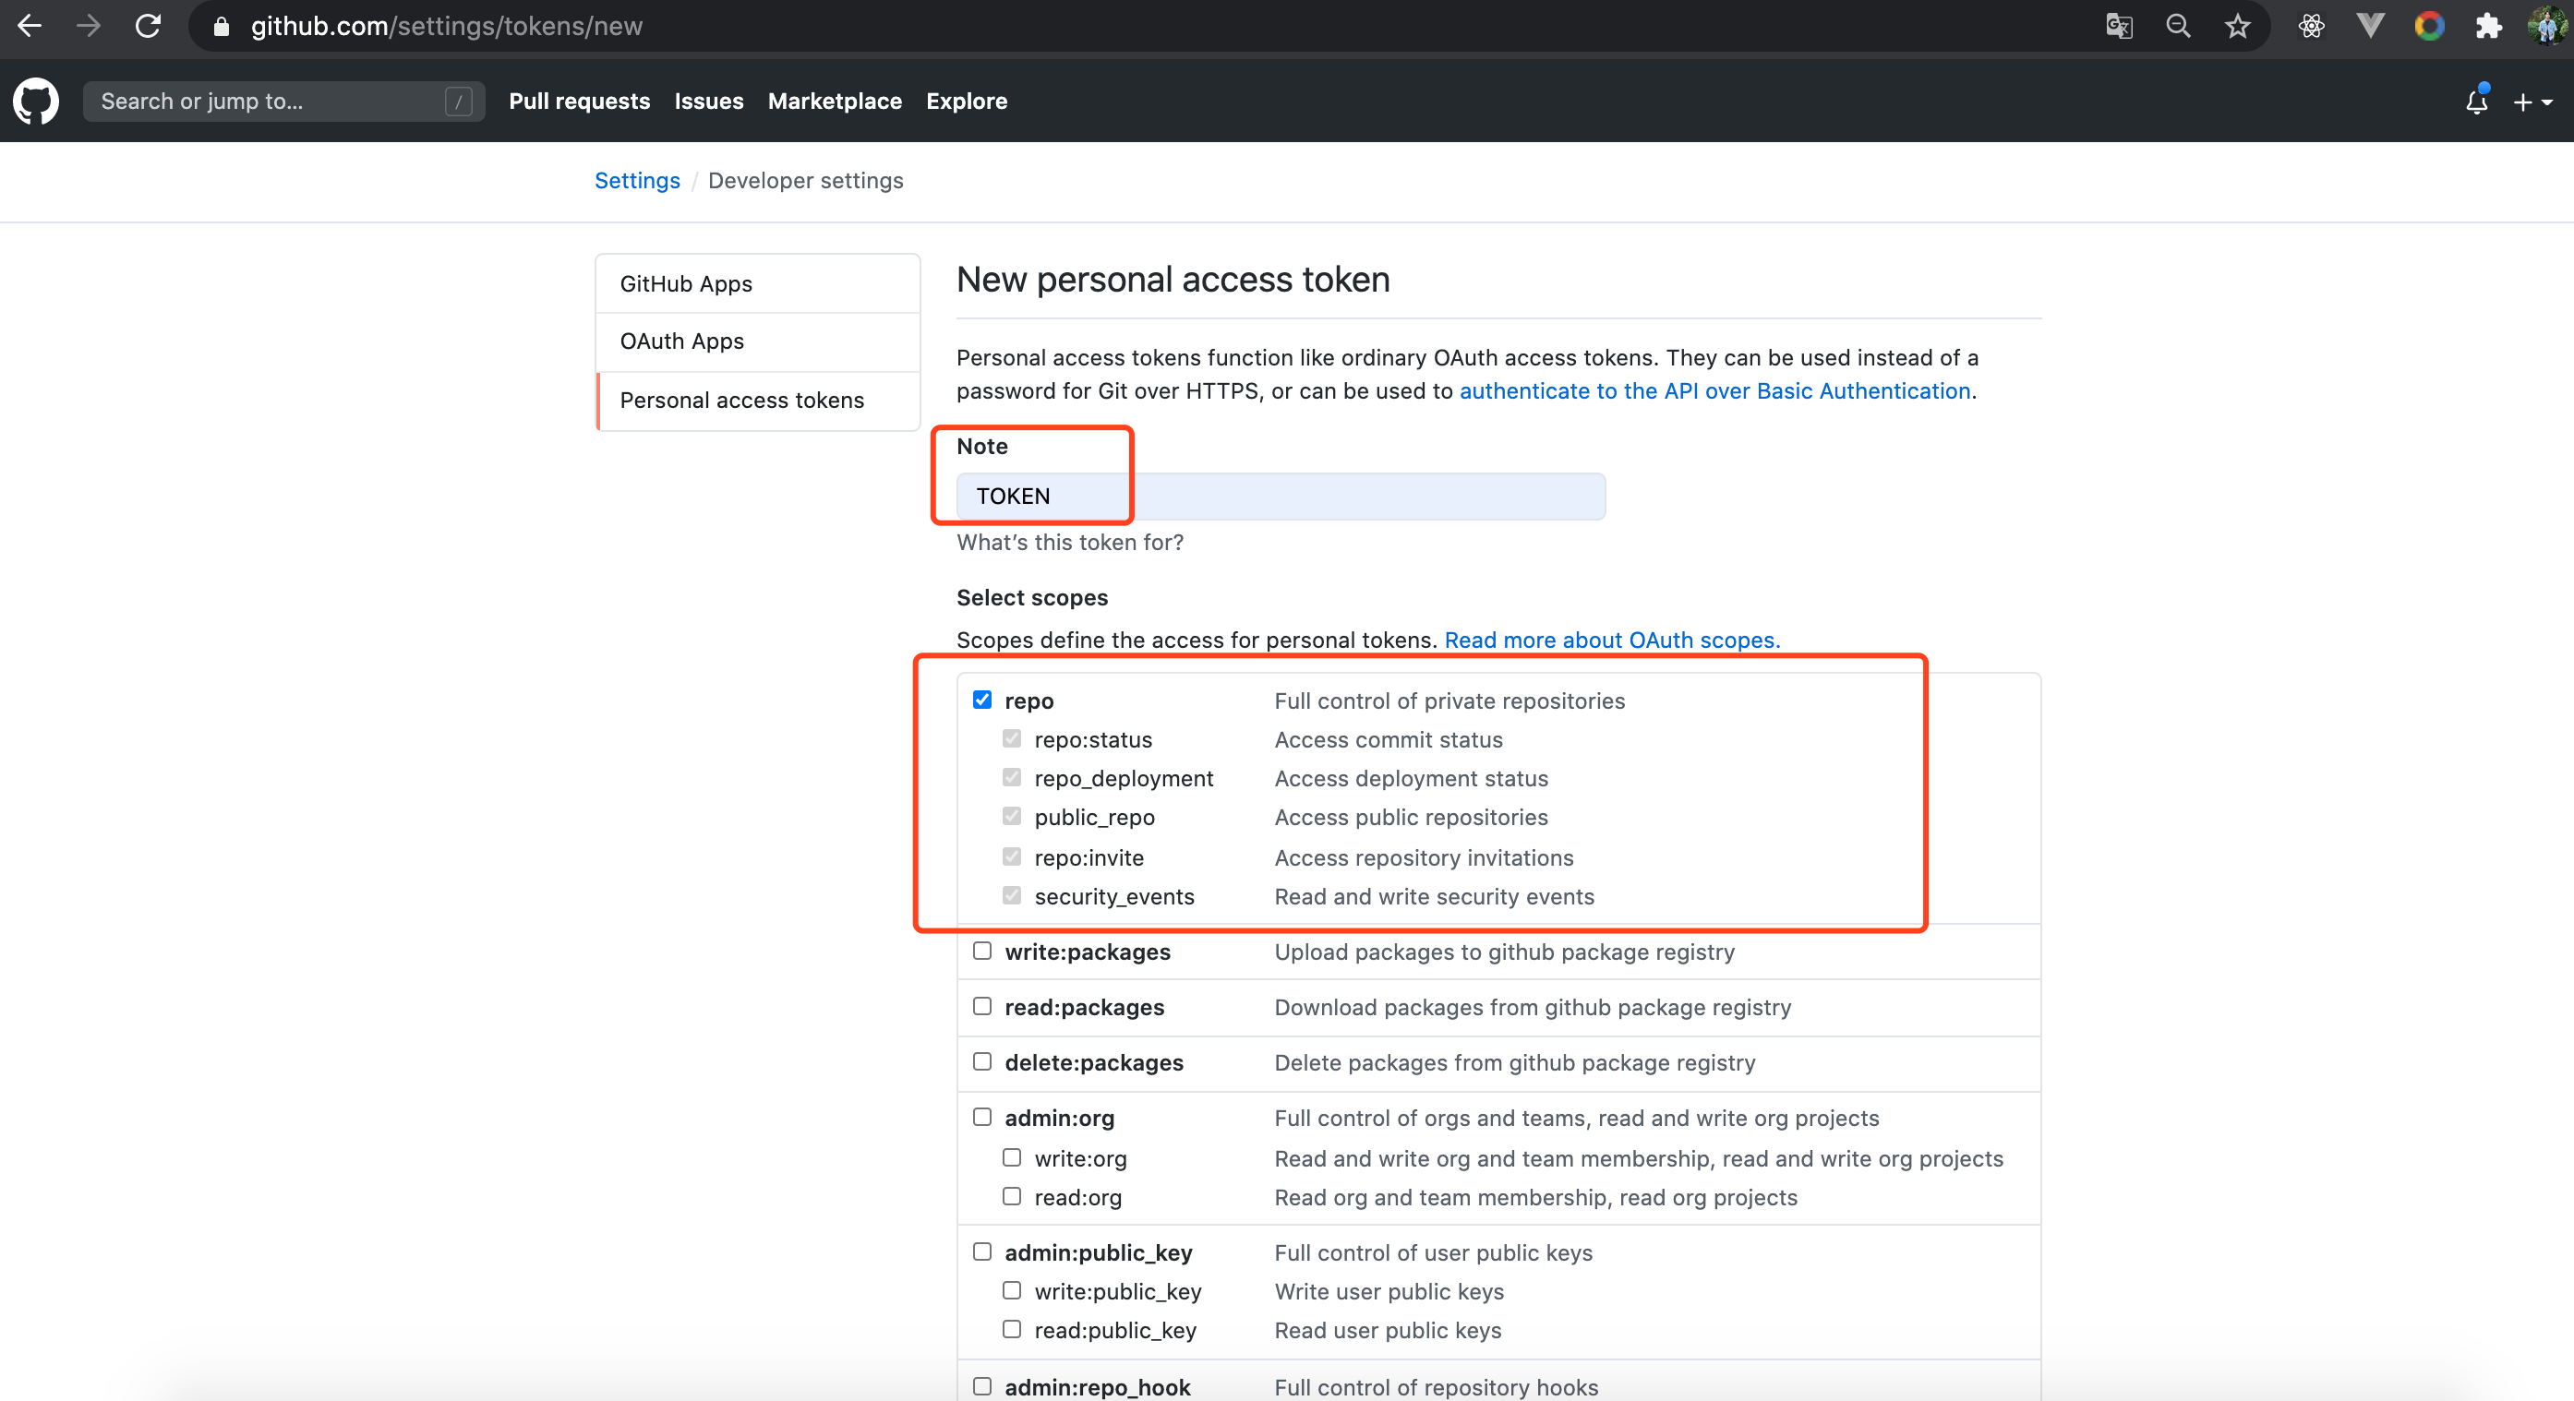Reload the page with the refresh icon
The width and height of the screenshot is (2574, 1401).
149,26
